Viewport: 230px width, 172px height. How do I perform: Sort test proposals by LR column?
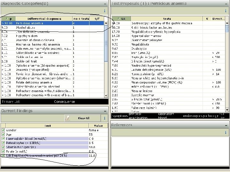121,19
